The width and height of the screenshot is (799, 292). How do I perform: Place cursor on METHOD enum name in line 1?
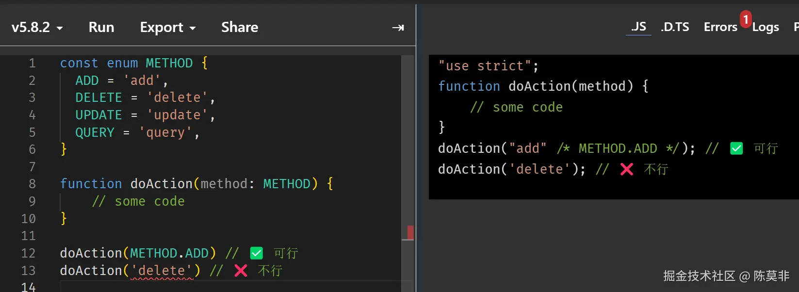click(169, 63)
